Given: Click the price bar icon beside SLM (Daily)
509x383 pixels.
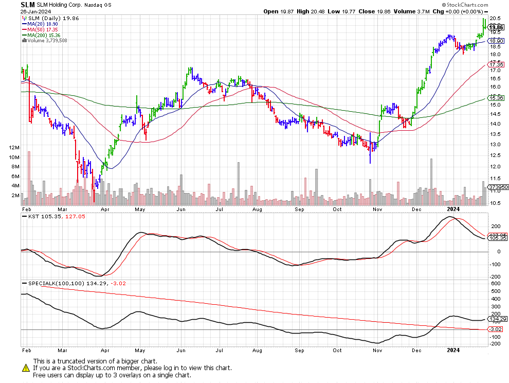Looking at the screenshot, I should (x=24, y=18).
